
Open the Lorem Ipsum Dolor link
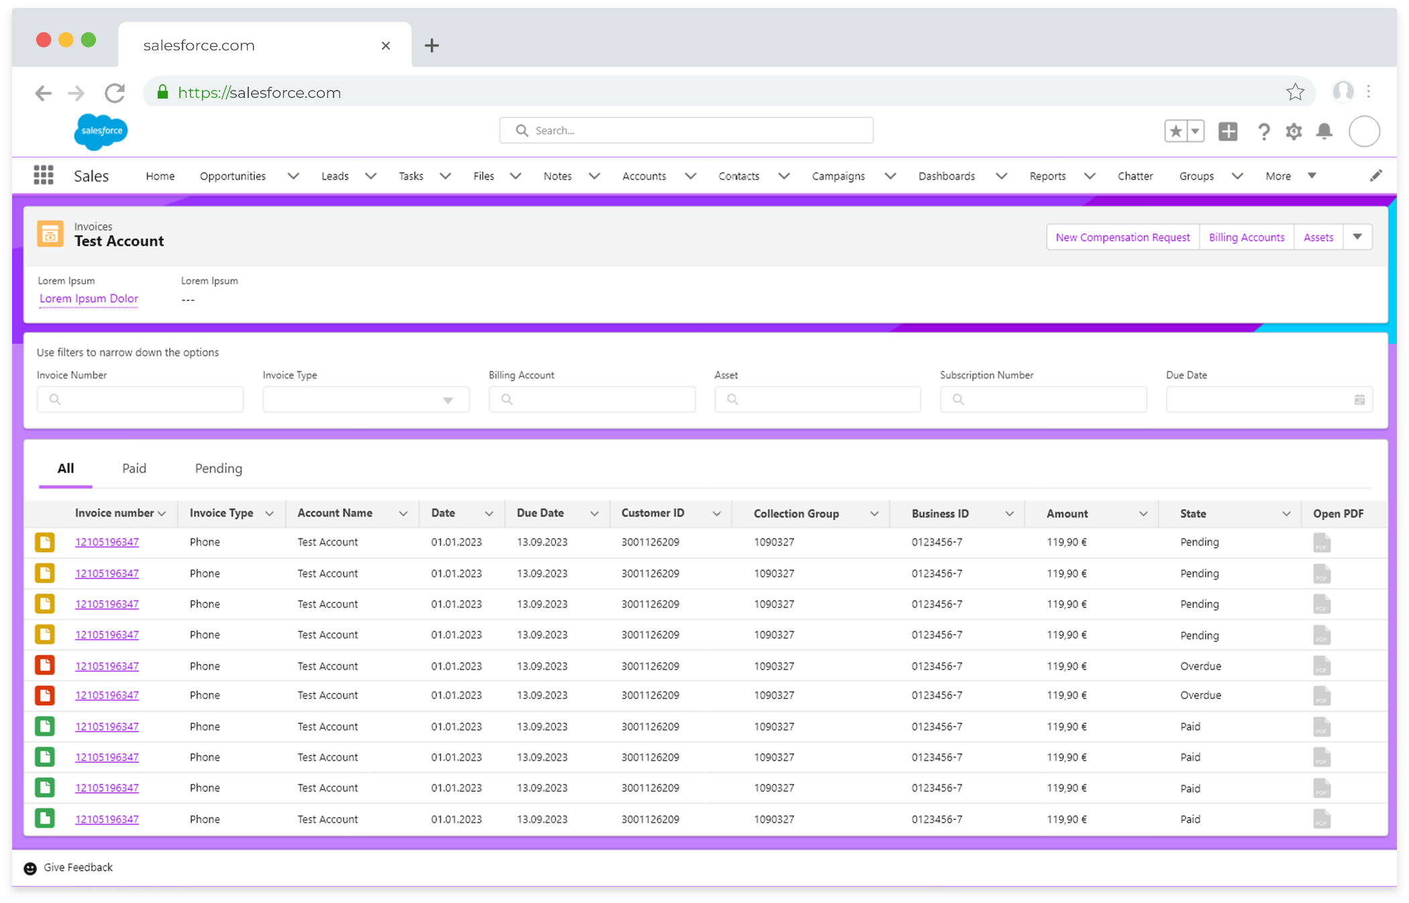(x=89, y=299)
